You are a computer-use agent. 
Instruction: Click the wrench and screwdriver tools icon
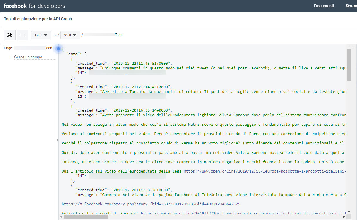pos(10,35)
